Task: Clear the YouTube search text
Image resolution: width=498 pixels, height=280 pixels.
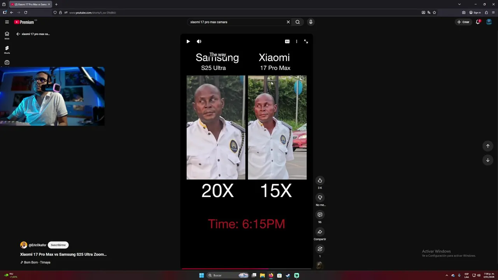Action: [288, 22]
